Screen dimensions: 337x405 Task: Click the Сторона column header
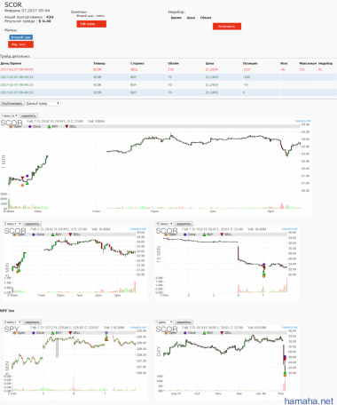click(x=137, y=63)
